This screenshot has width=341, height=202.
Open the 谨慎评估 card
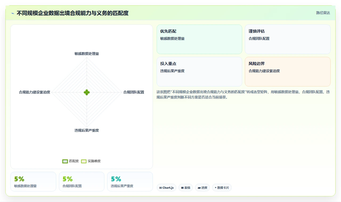click(288, 39)
